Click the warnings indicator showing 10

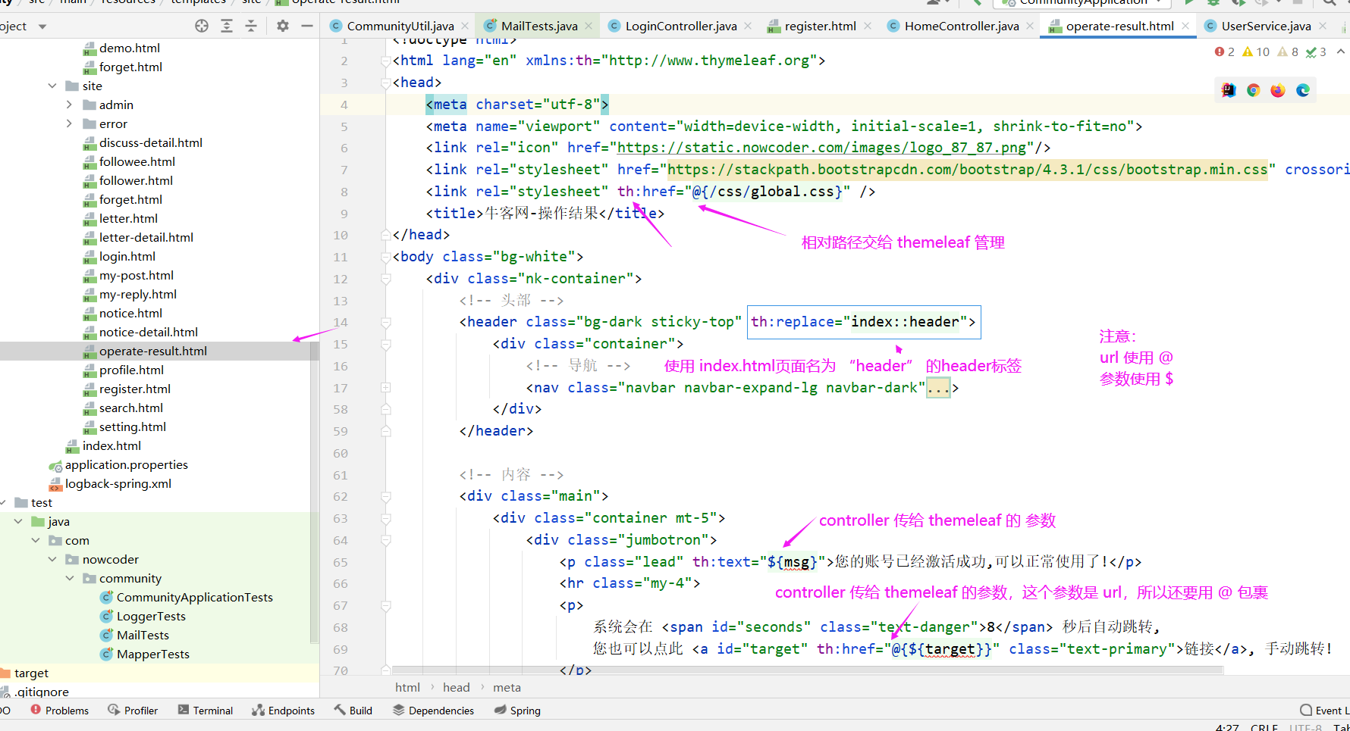[1256, 52]
